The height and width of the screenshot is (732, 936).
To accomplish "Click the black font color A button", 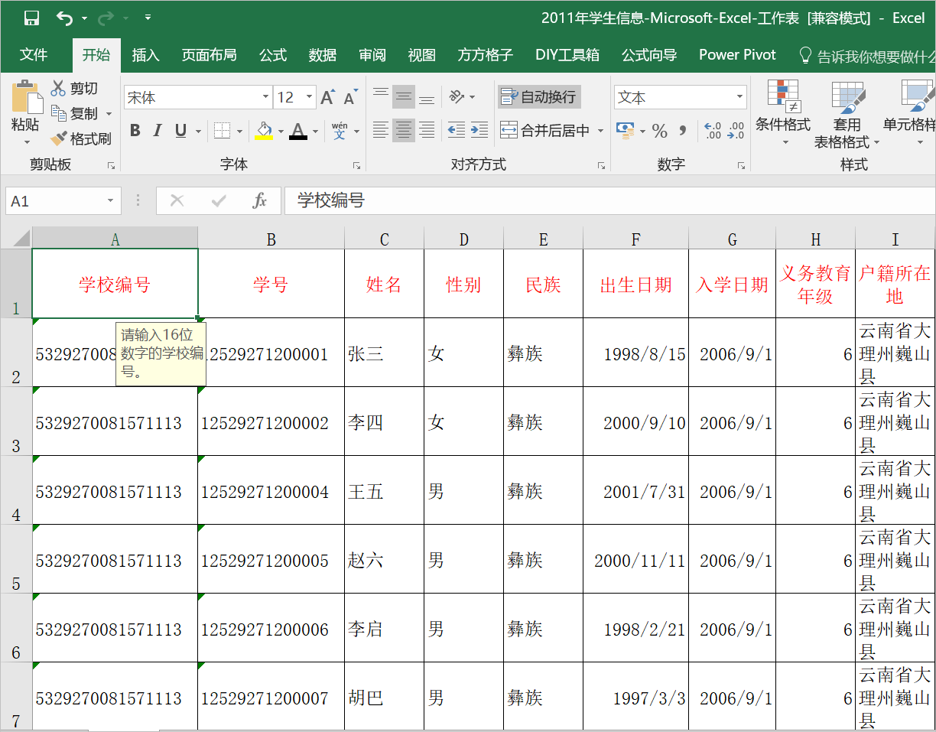I will [x=298, y=131].
